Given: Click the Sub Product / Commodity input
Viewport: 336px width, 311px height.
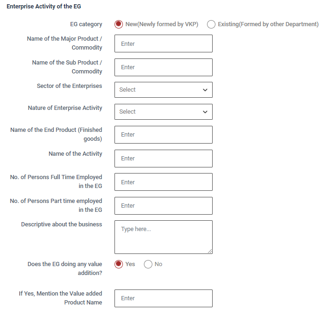Looking at the screenshot, I should (163, 67).
